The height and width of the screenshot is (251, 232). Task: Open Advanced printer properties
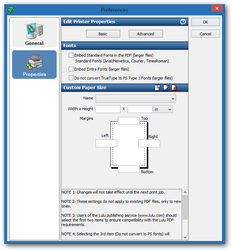[x=146, y=34]
